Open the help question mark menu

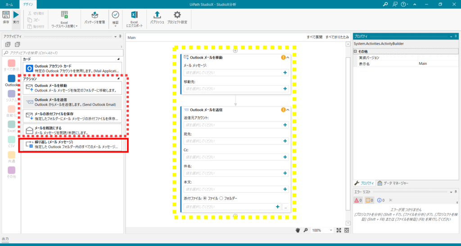click(x=405, y=5)
